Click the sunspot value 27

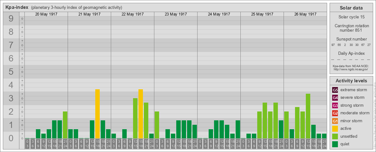(x=369, y=45)
